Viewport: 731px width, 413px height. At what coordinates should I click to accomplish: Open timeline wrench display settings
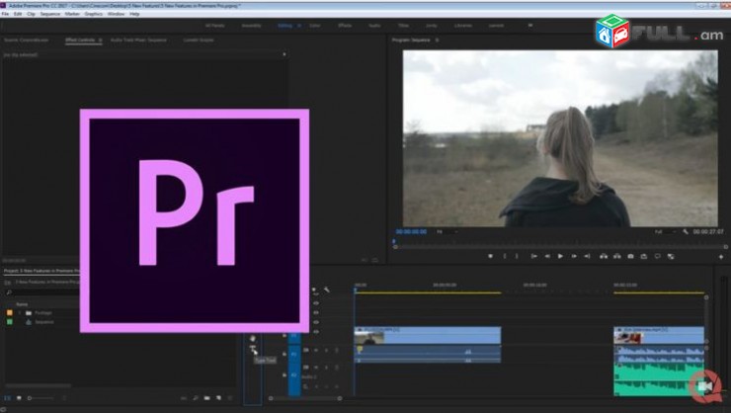pyautogui.click(x=327, y=289)
